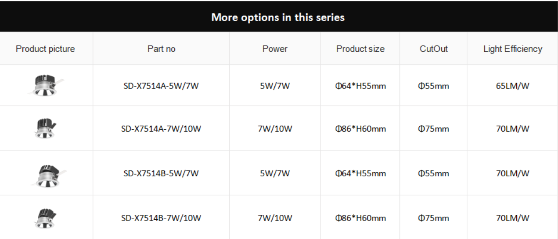Click the Light Efficiency column header

[512, 49]
